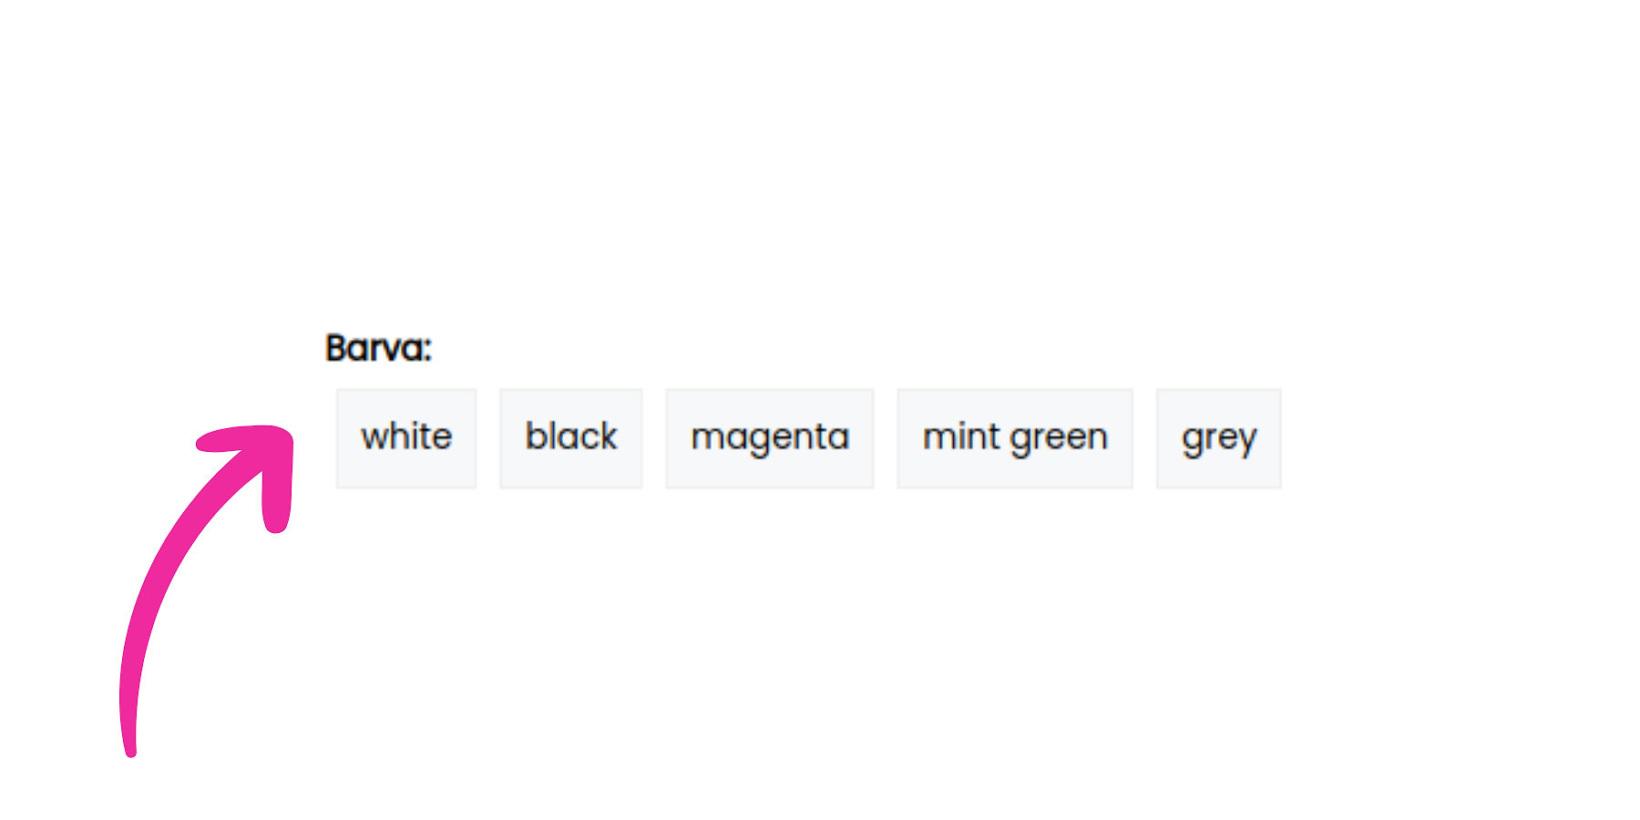The width and height of the screenshot is (1640, 820).
Task: Set Barva to white
Action: pos(406,438)
